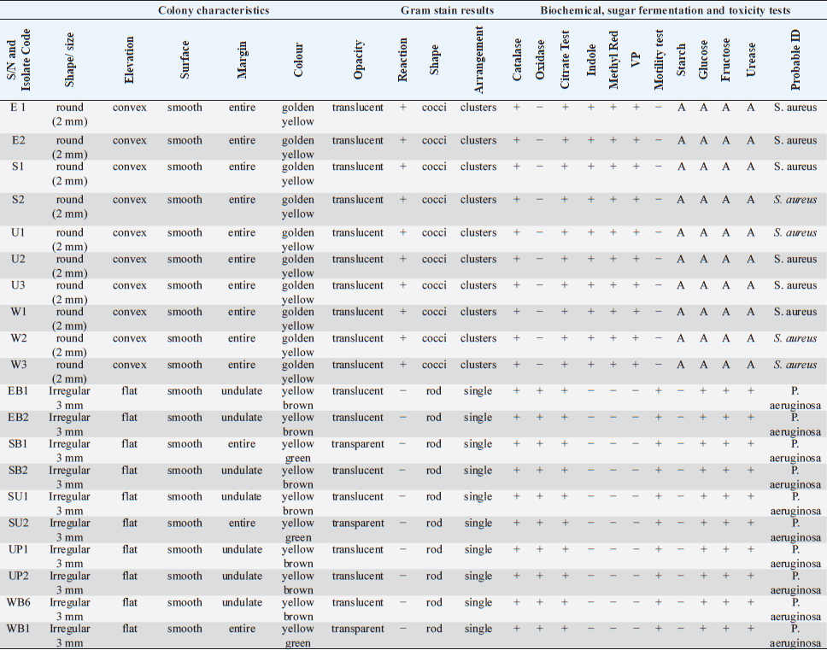The width and height of the screenshot is (827, 650).
Task: Select the isolate code cell "E 1"
Action: point(19,108)
